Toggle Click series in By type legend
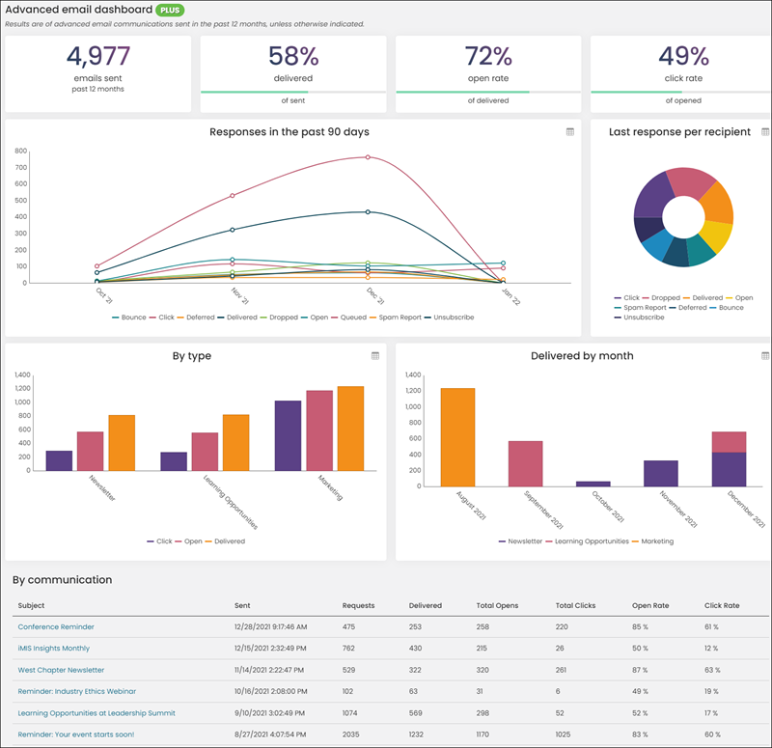This screenshot has width=772, height=748. click(159, 541)
